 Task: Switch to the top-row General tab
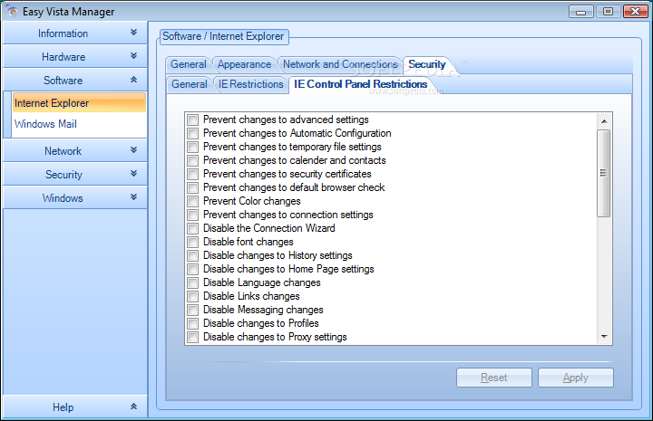(x=189, y=64)
